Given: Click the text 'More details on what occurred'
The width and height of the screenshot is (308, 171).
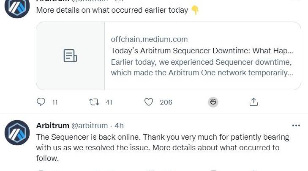Looking at the screenshot, I should click(112, 10).
